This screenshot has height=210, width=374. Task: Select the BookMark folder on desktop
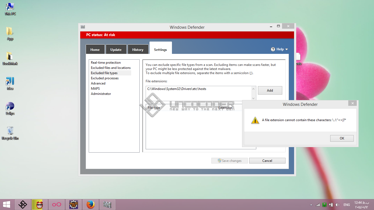tap(10, 58)
